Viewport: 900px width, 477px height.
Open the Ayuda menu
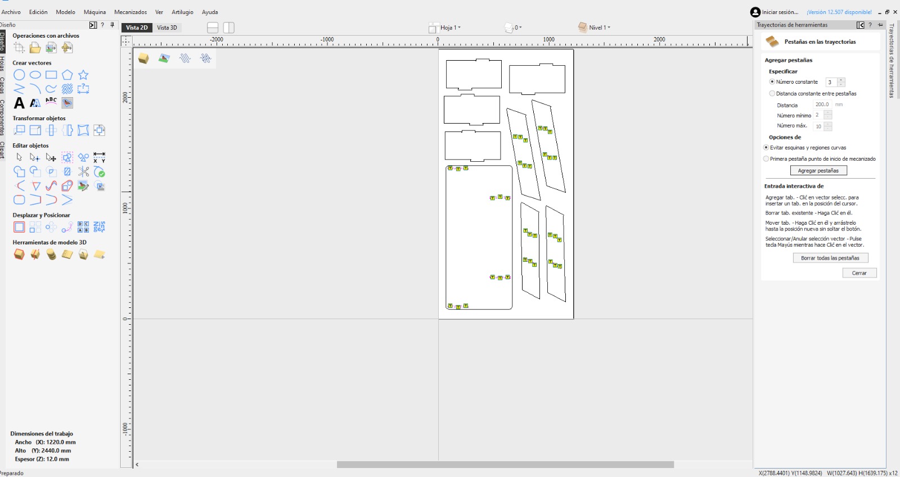pos(210,12)
